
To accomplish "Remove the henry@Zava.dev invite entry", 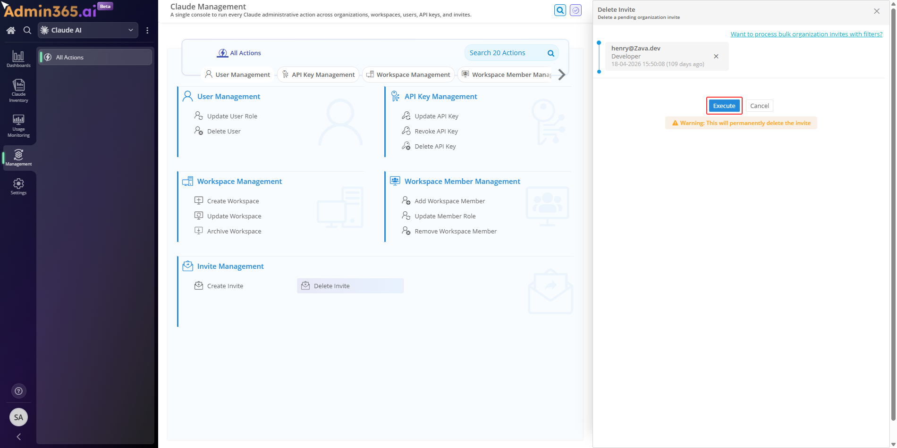I will (716, 56).
